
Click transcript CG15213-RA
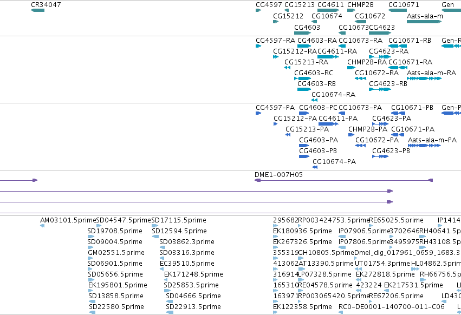288,68
